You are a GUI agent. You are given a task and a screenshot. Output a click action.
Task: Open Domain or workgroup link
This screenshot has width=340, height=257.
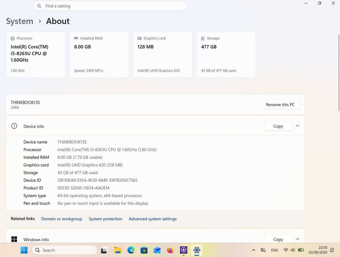(62, 219)
